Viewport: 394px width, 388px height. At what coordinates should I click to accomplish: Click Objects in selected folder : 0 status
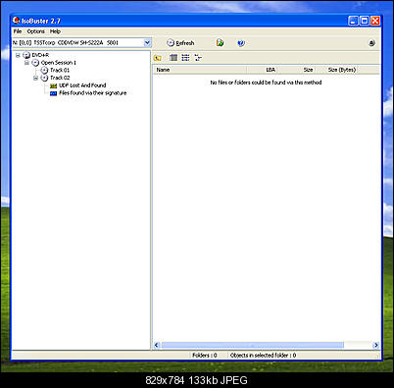263,356
